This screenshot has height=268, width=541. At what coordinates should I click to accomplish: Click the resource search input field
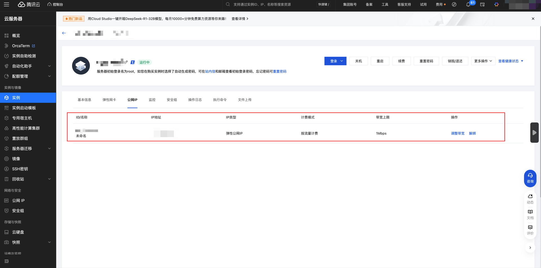(x=270, y=5)
